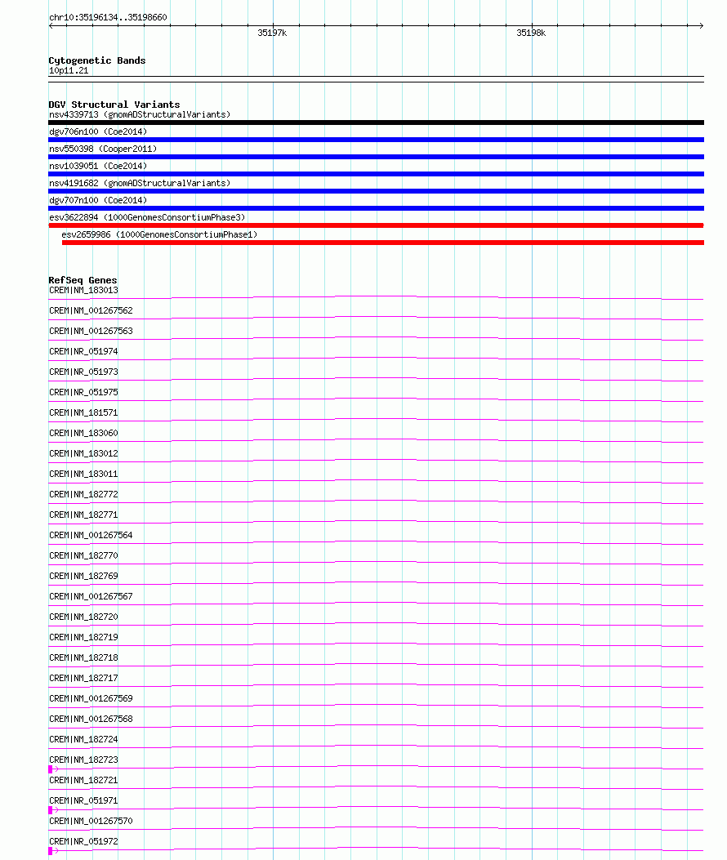Click the nsv550398 (Cooper2011) label
This screenshot has width=727, height=860.
coord(103,149)
